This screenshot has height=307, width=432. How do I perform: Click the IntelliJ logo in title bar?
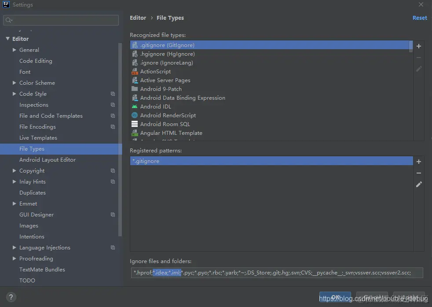[6, 4]
